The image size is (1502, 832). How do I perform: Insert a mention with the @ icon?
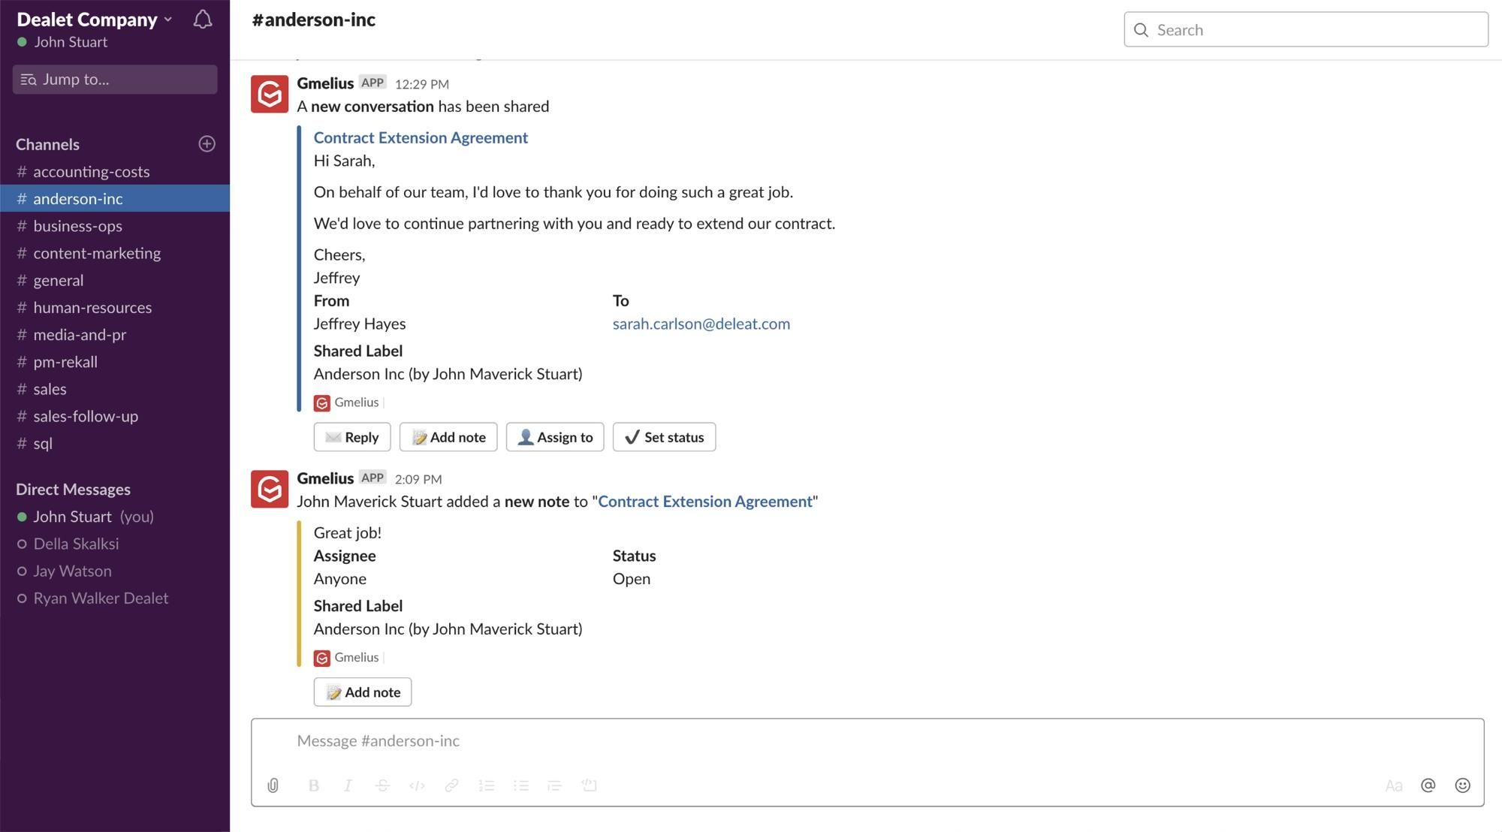click(1428, 785)
